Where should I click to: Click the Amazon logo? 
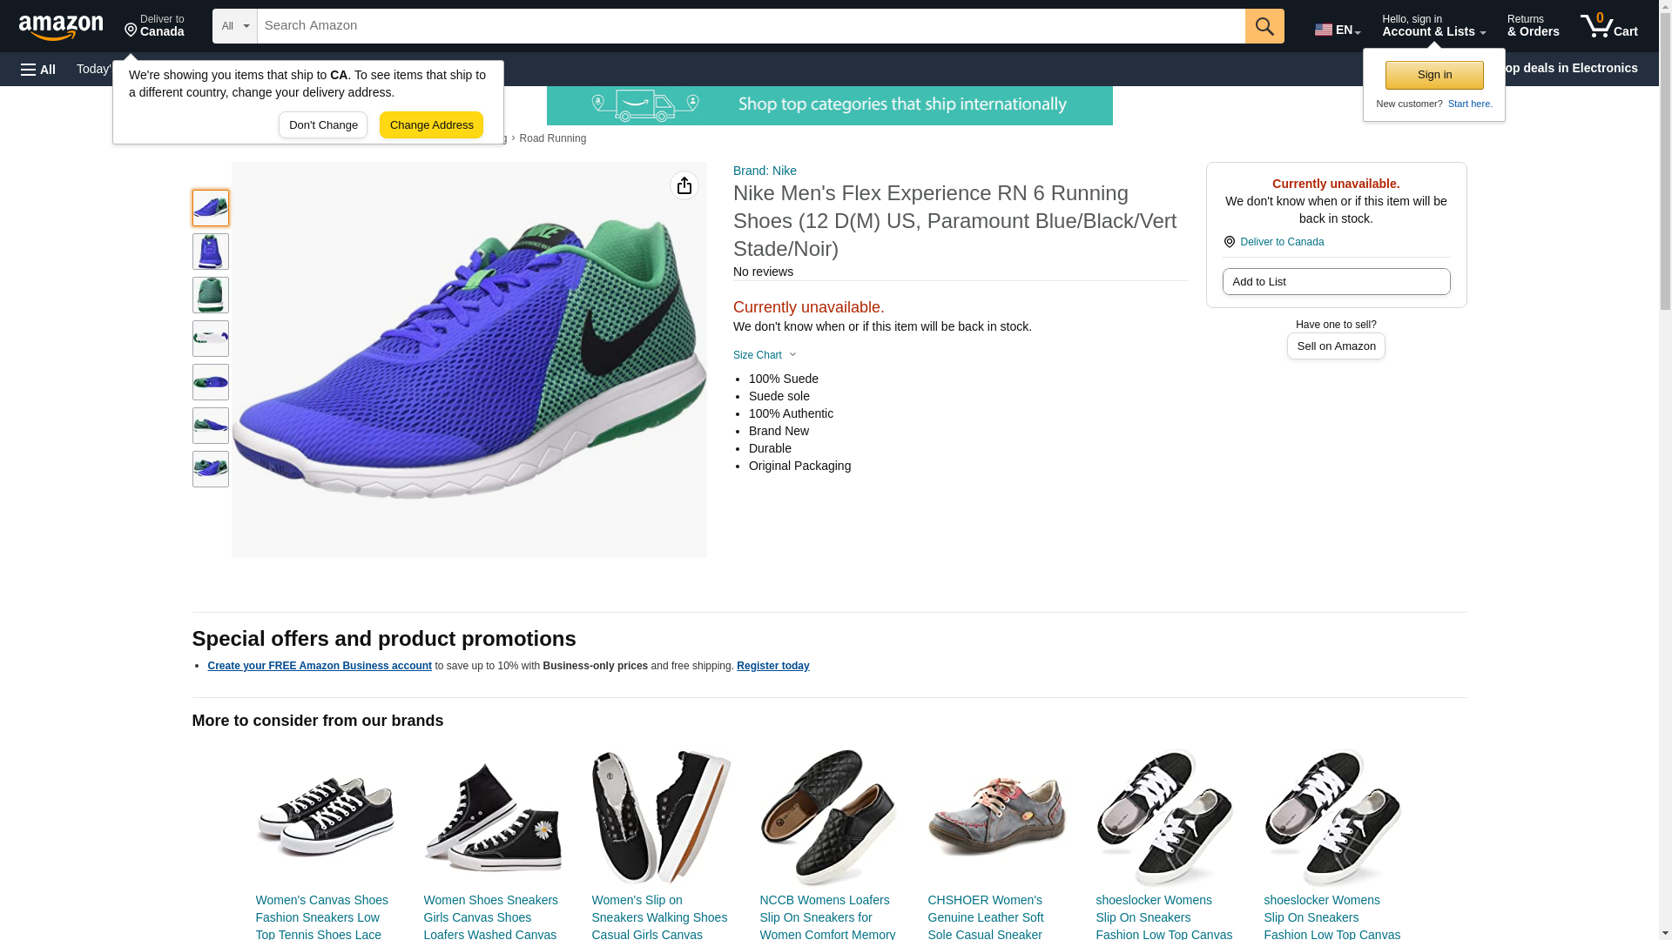tap(61, 27)
